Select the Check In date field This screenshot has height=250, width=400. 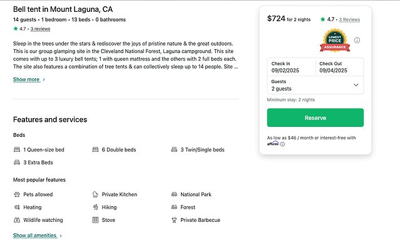click(291, 67)
